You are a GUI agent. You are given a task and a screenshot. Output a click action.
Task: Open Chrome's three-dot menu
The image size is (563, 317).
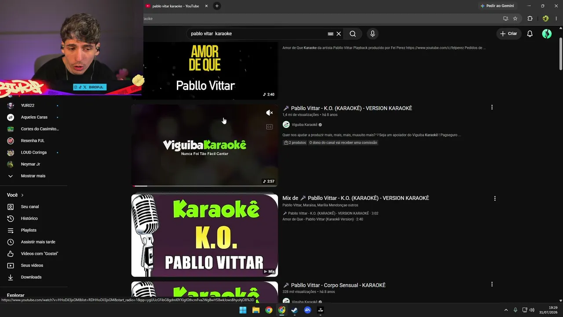556,18
